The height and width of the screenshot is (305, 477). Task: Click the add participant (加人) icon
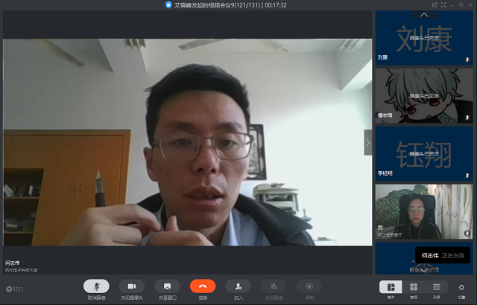(238, 286)
